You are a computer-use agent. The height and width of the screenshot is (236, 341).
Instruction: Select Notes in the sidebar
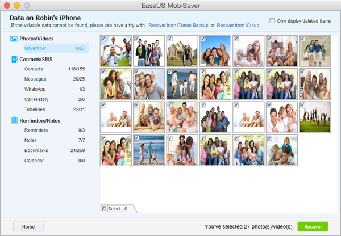[55, 140]
